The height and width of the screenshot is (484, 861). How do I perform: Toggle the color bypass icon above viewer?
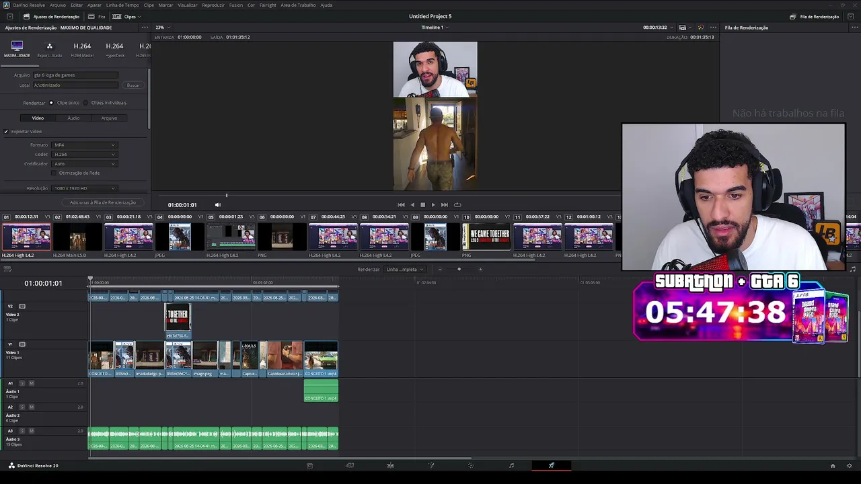tap(700, 28)
